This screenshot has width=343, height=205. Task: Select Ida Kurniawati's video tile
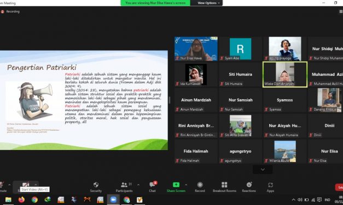tap(196, 74)
